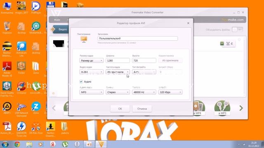Screen dimensions: 264x148
Task: Choose the 'в MP3' output format button
Action: [222, 108]
